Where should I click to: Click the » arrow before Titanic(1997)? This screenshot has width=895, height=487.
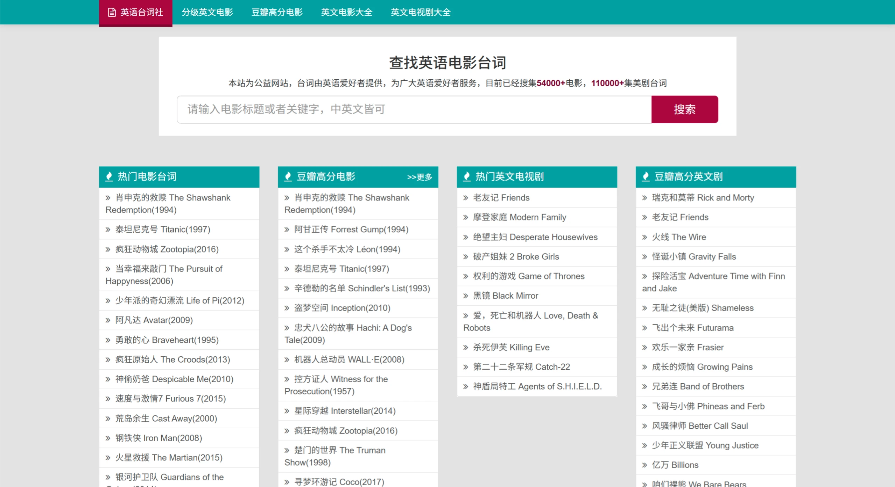pyautogui.click(x=107, y=230)
